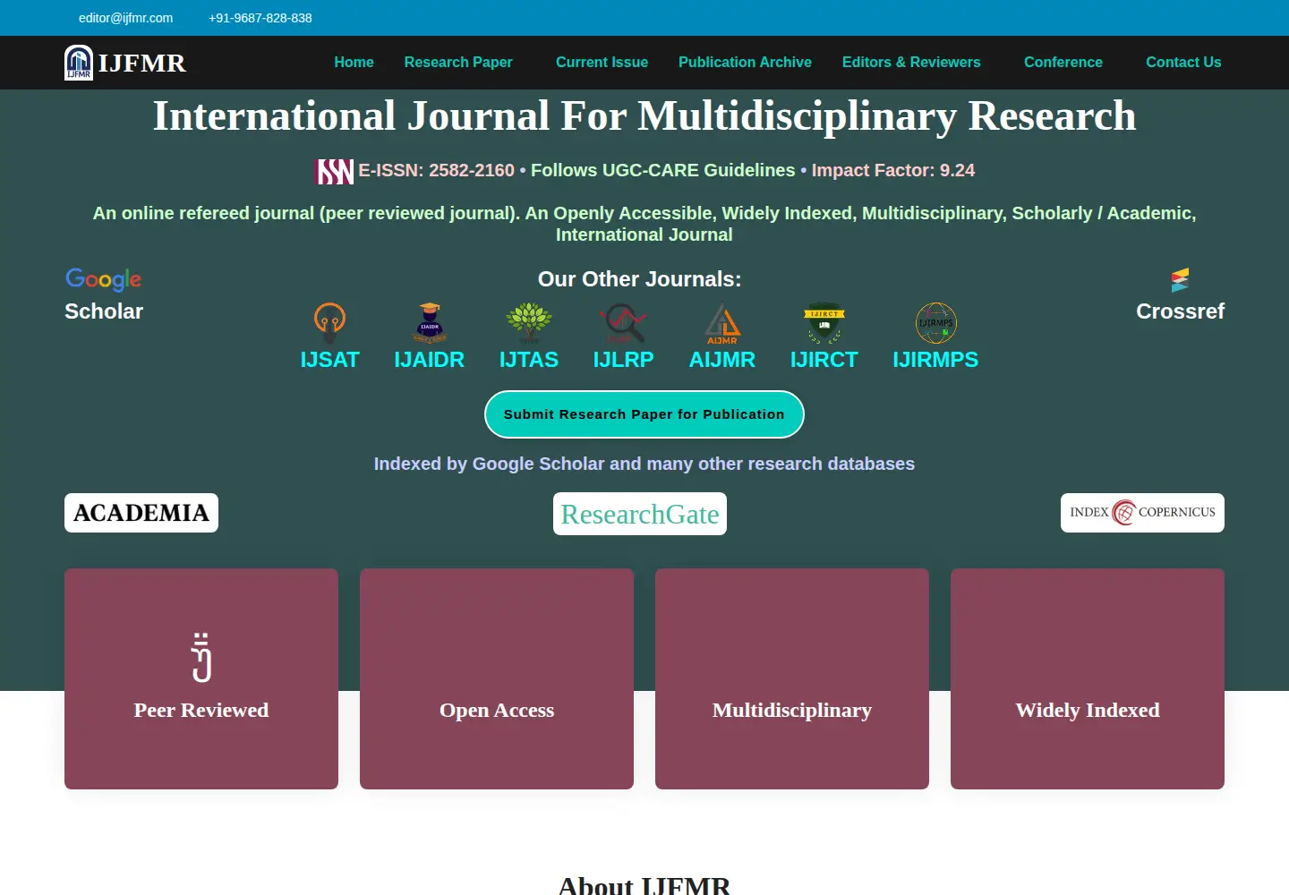This screenshot has width=1289, height=895.
Task: Click the IJFMR site name in header
Action: (x=142, y=63)
